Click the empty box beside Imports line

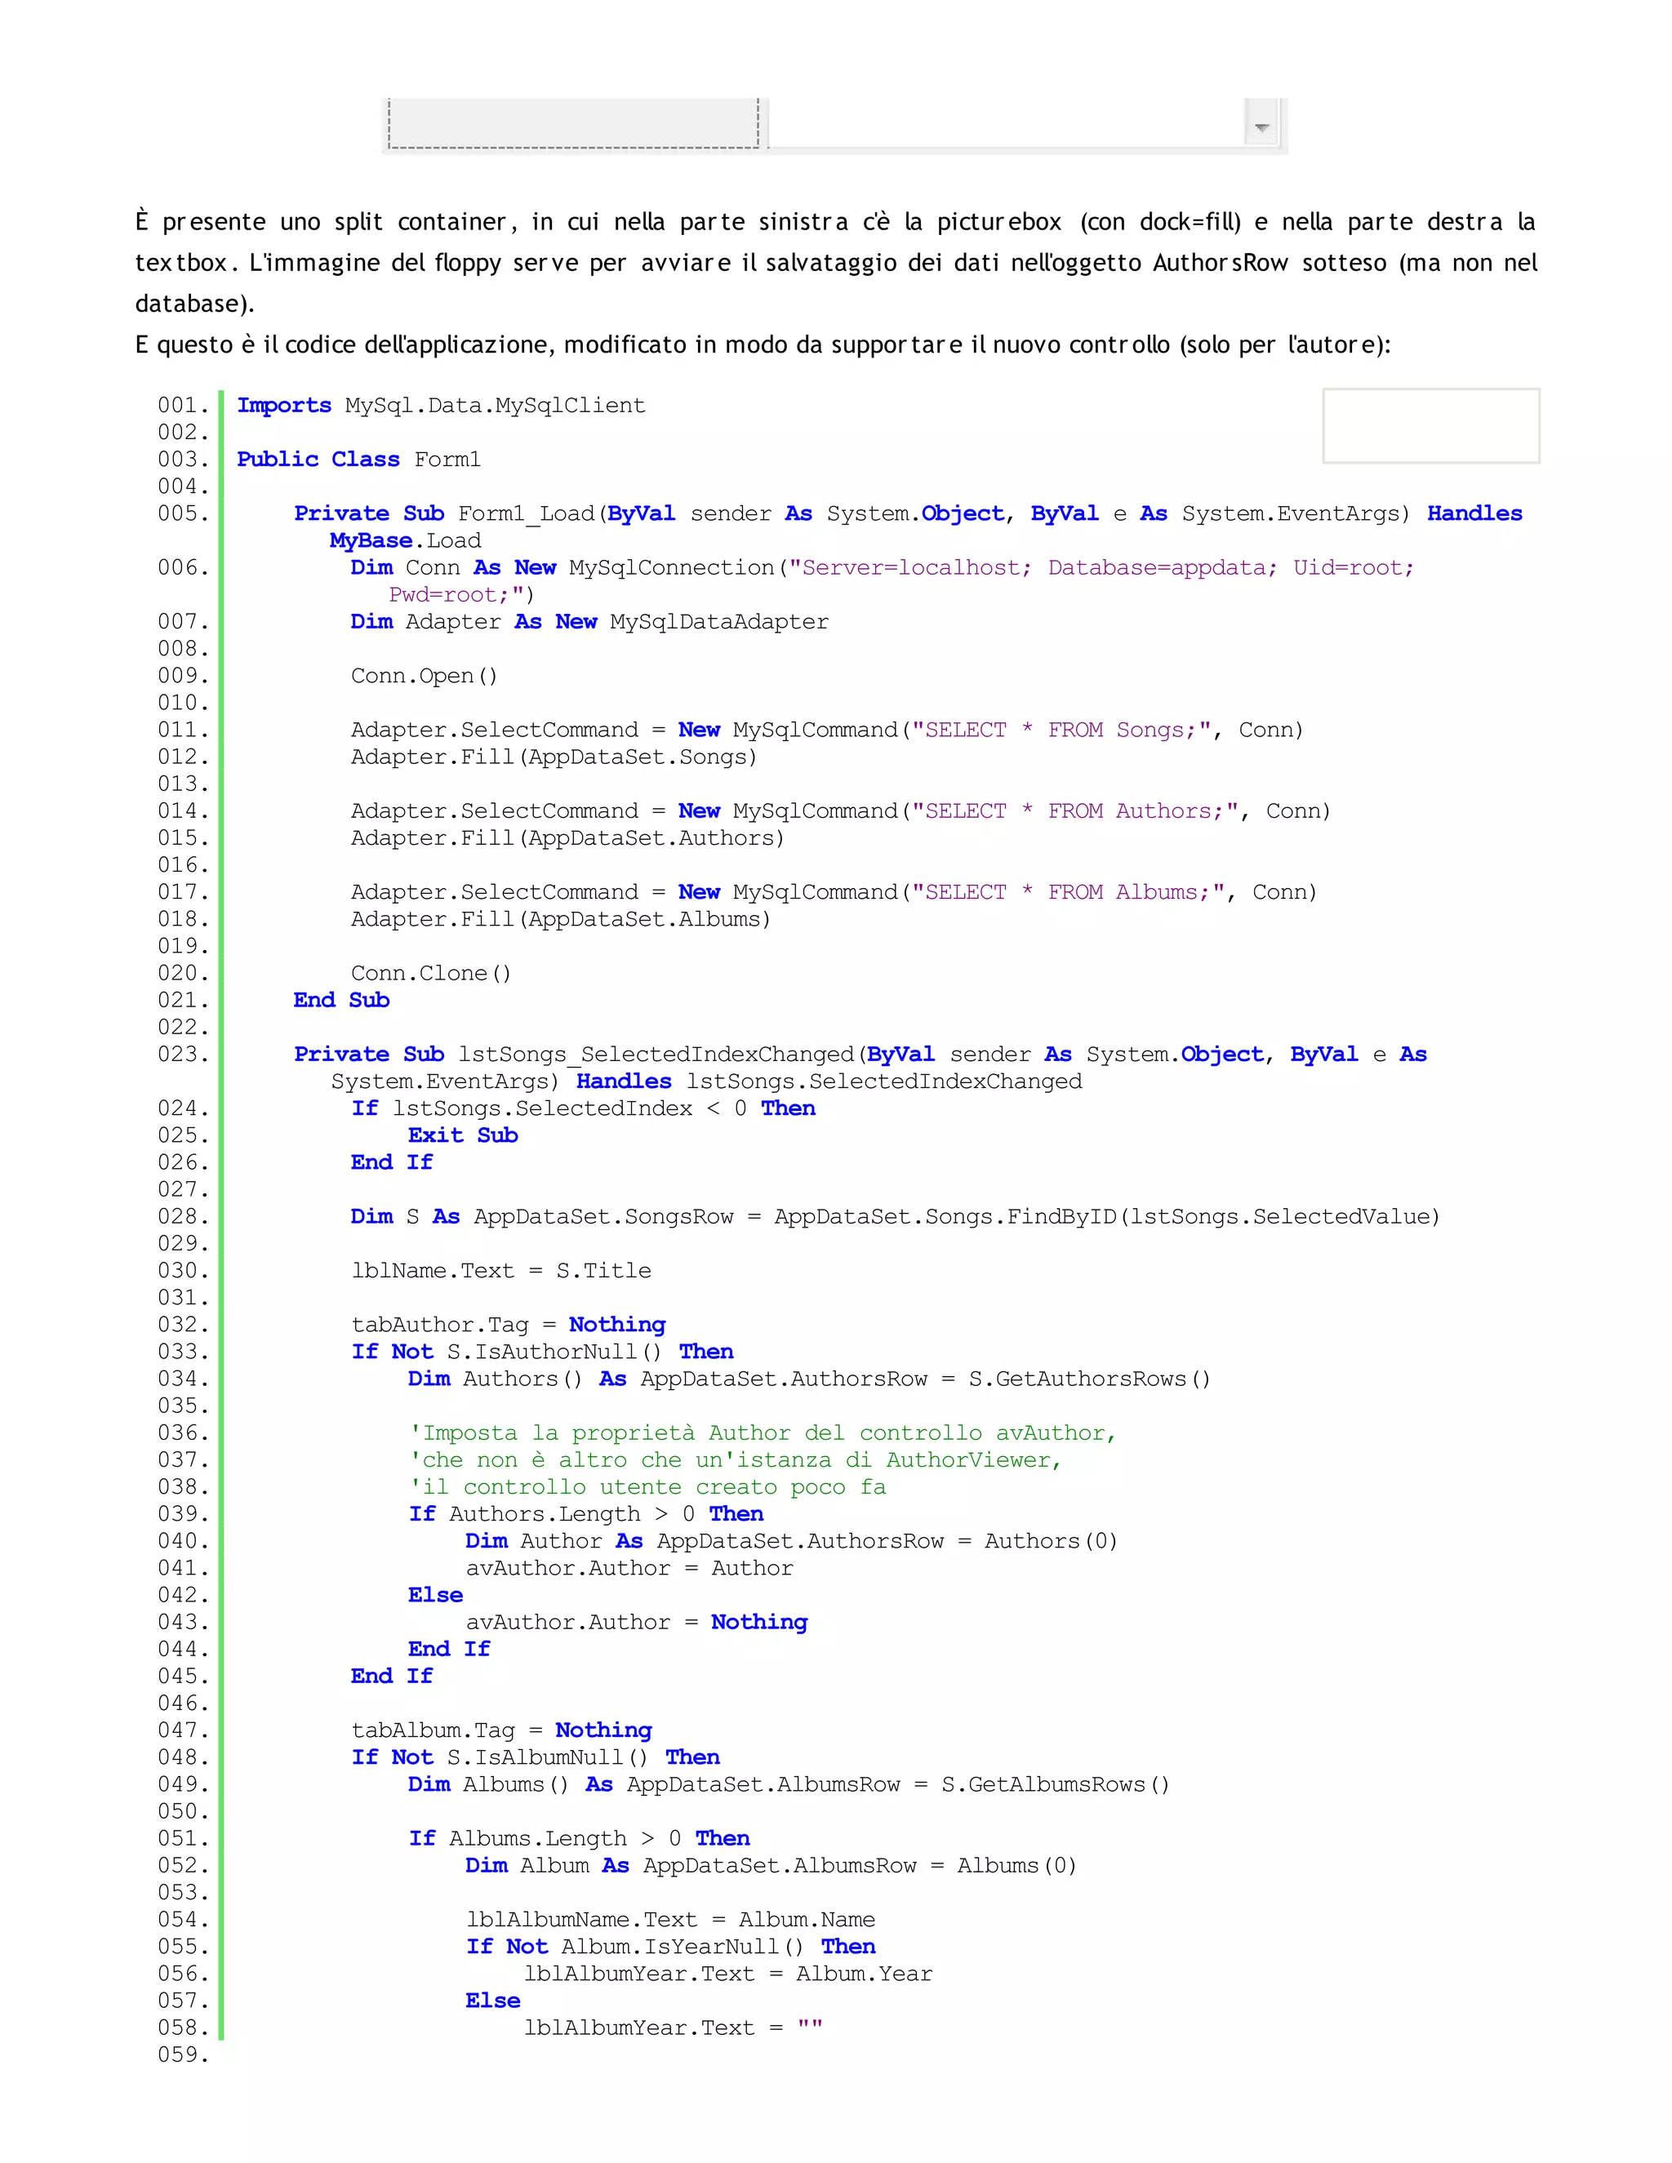click(x=1430, y=426)
